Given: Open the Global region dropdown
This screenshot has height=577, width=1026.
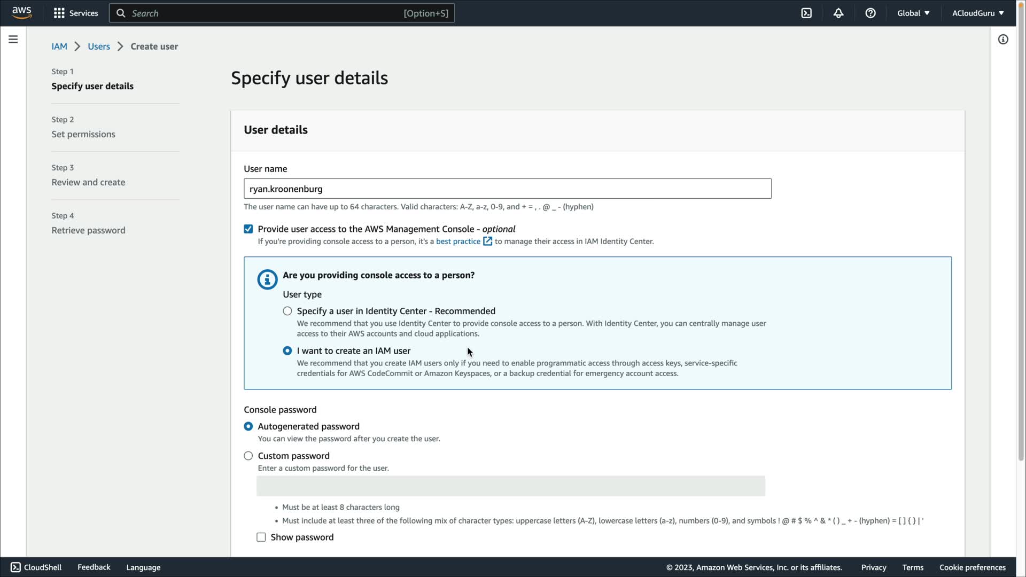Looking at the screenshot, I should pyautogui.click(x=913, y=13).
